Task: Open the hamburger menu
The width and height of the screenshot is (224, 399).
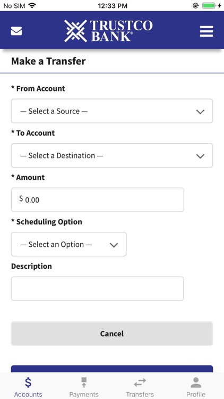Action: pyautogui.click(x=206, y=31)
